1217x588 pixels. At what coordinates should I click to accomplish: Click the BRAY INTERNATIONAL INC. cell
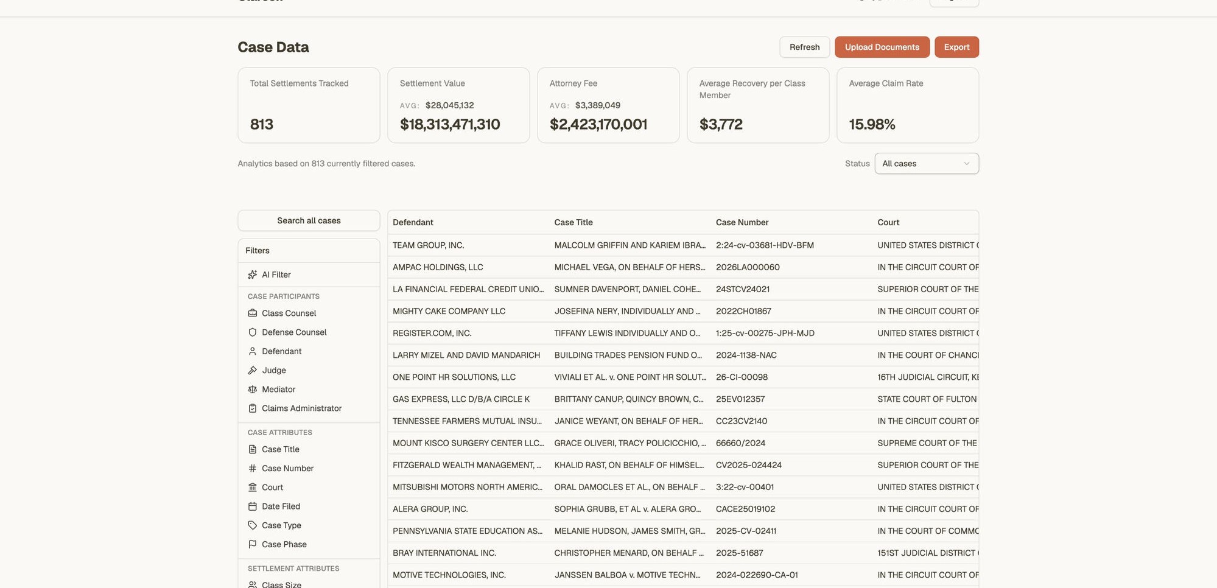pos(444,553)
